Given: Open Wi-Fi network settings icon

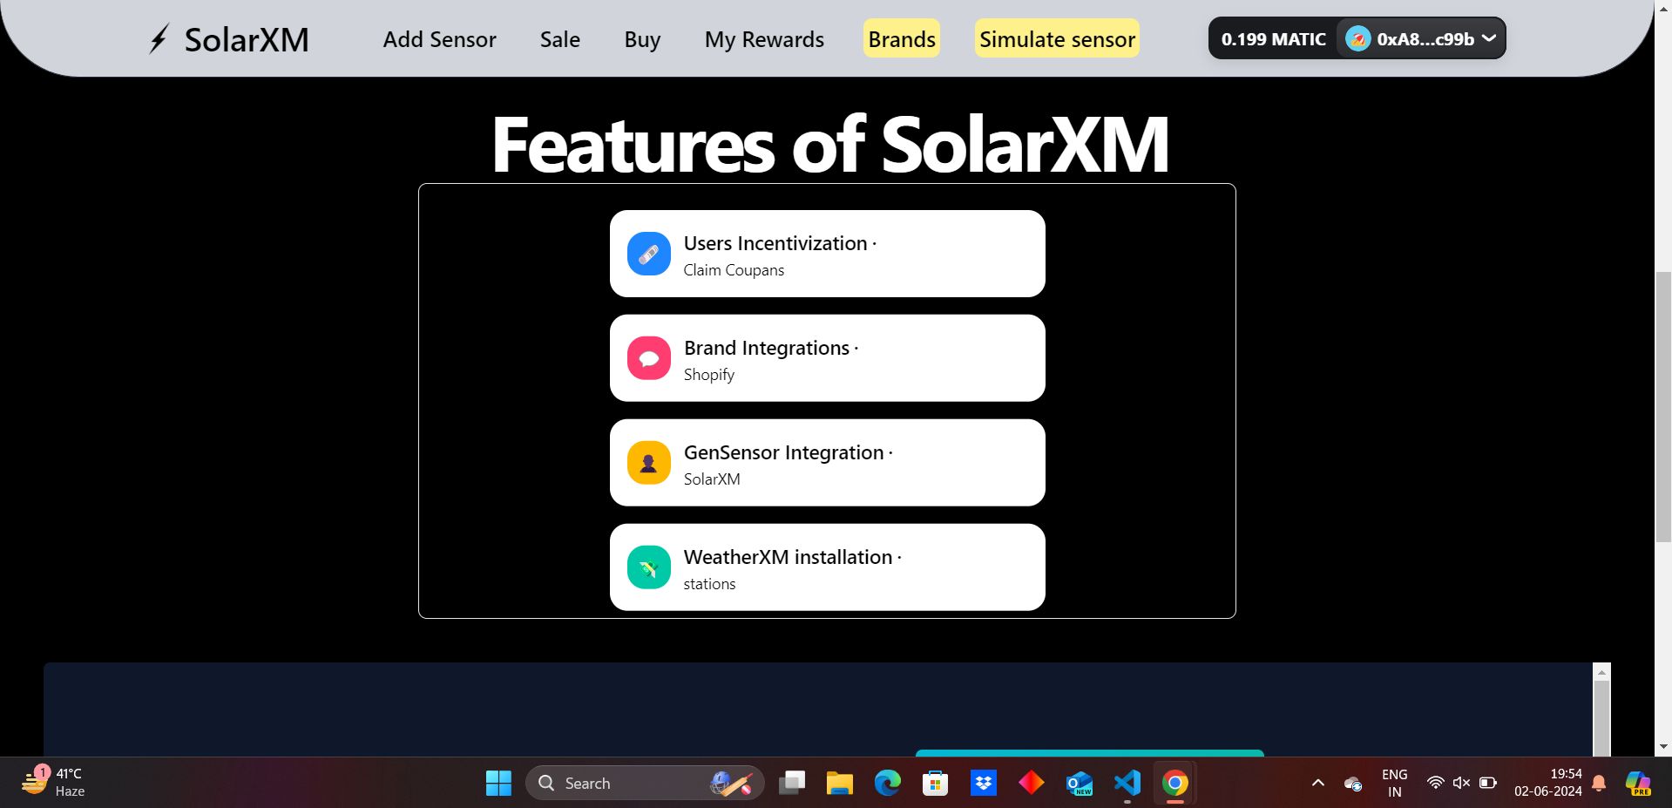Looking at the screenshot, I should coord(1435,783).
